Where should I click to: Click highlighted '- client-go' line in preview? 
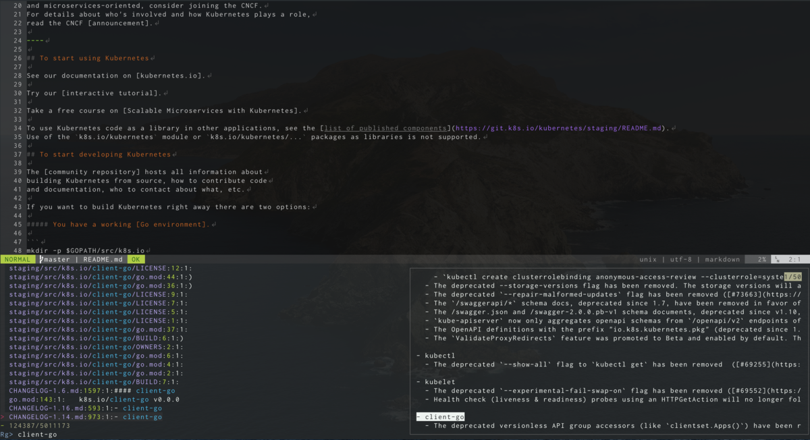tap(441, 417)
